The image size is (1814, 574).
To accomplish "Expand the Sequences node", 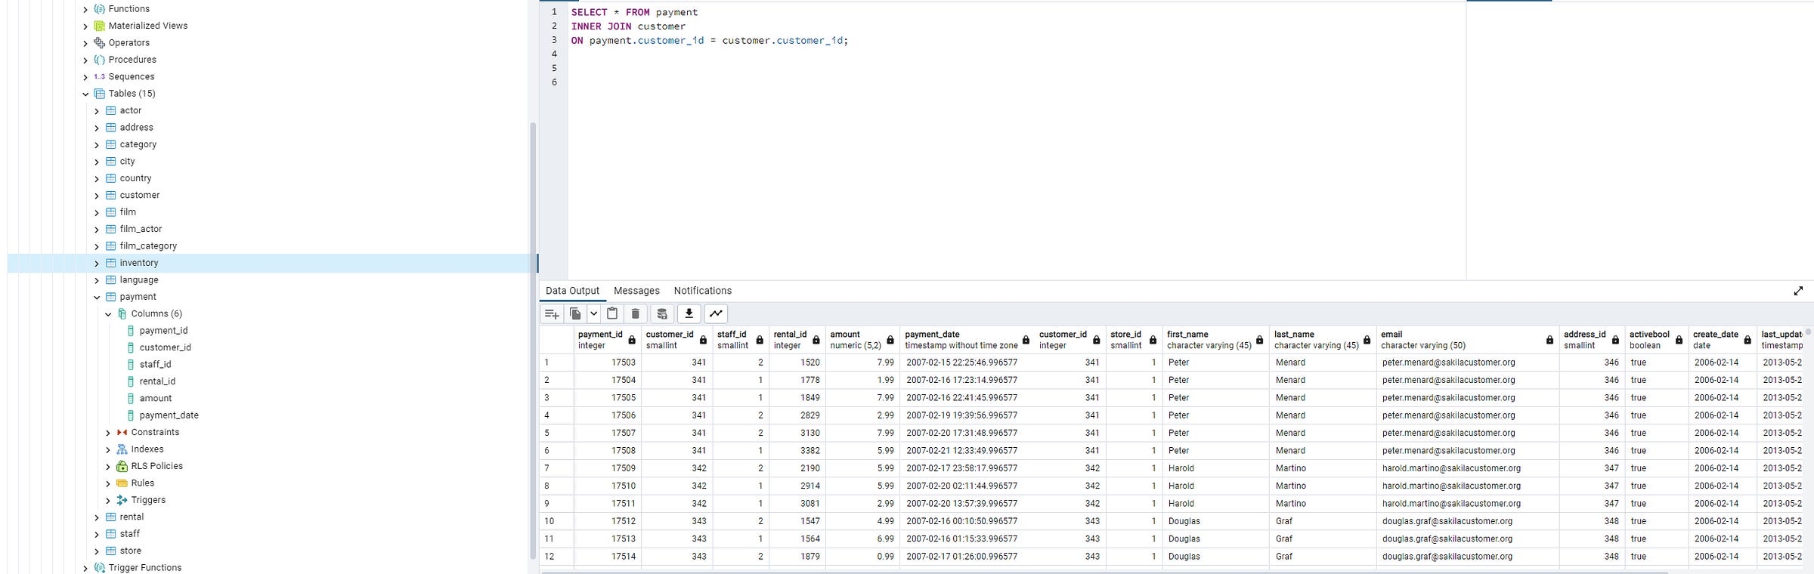I will 85,77.
